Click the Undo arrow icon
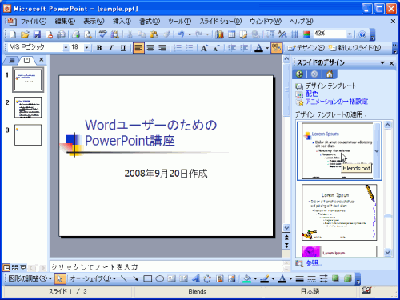 coord(181,34)
